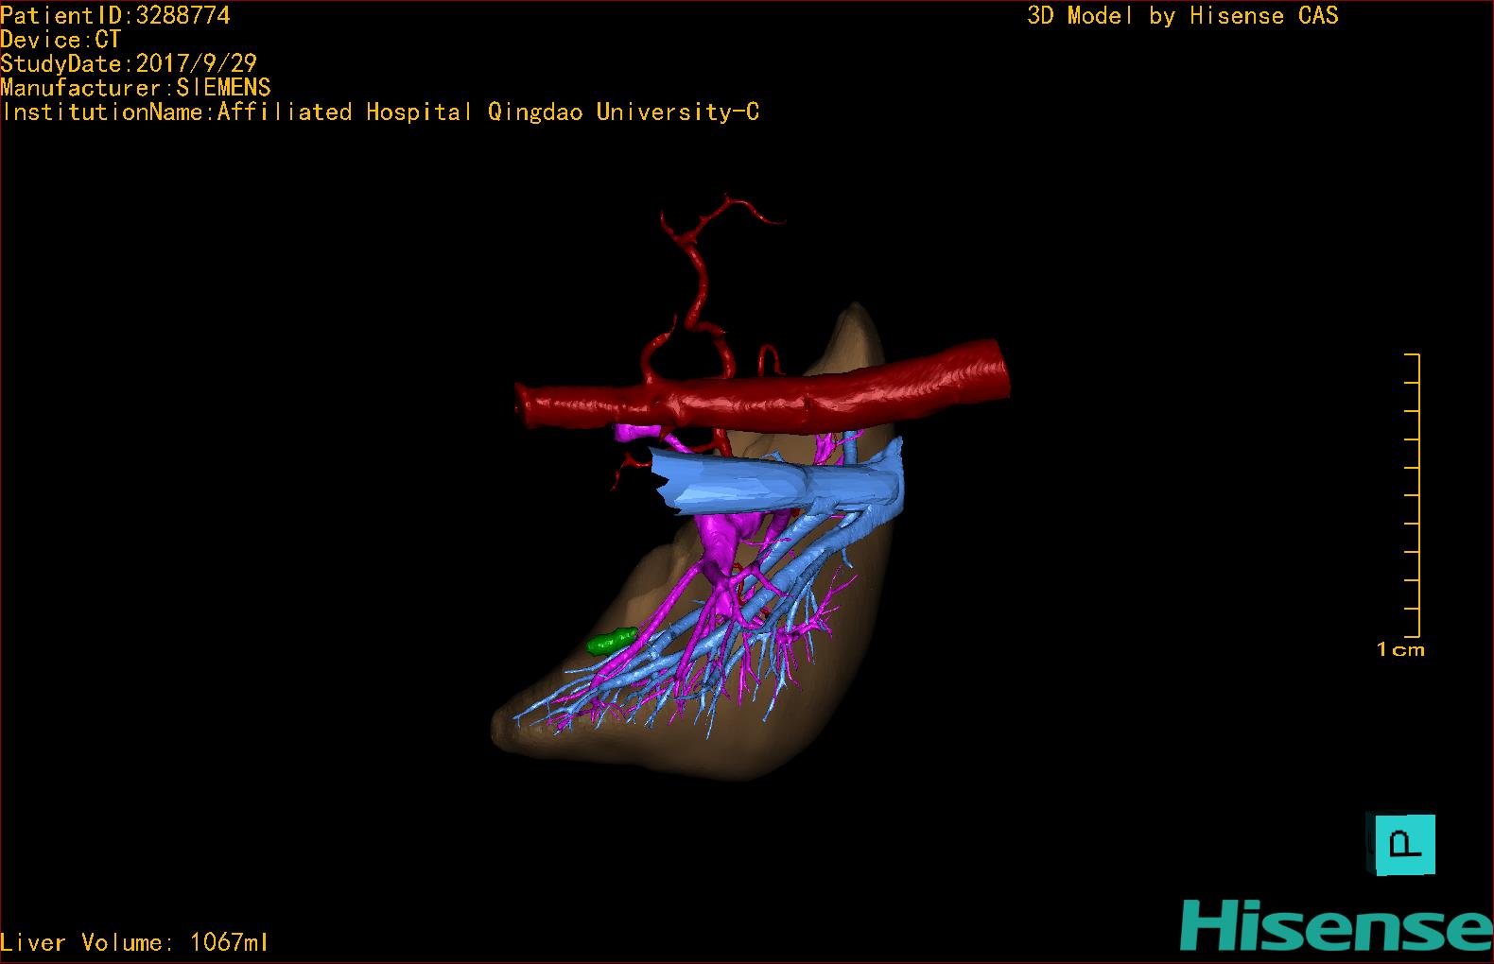Click the StudyDate:2017/9/29 entry
This screenshot has width=1494, height=964.
point(129,63)
